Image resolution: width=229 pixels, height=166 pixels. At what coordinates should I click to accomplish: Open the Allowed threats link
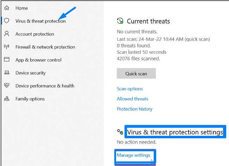[x=133, y=99]
